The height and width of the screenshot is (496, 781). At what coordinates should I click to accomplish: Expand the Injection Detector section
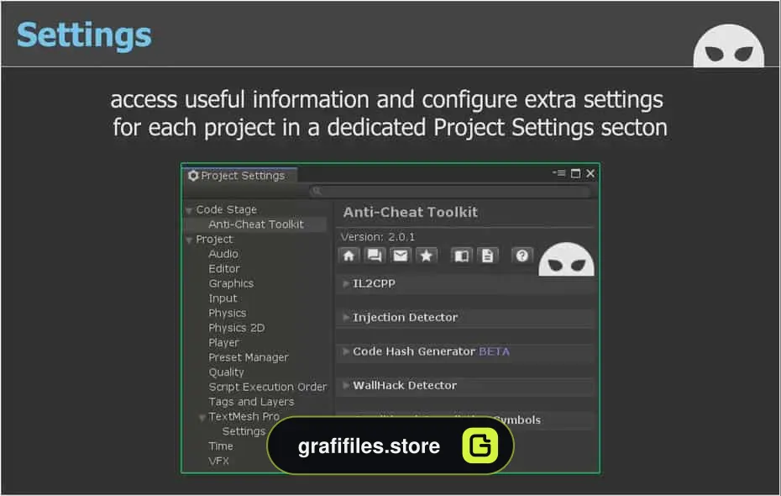pos(346,318)
